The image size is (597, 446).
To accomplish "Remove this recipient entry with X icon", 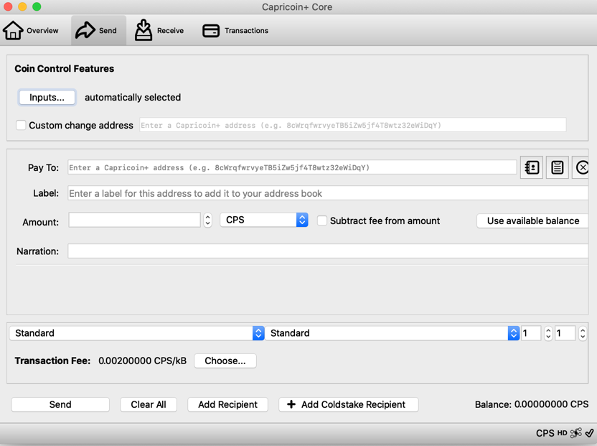I will (x=582, y=167).
